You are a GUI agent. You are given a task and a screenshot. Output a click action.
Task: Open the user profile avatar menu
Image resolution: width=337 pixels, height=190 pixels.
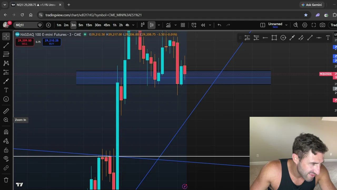click(x=6, y=25)
